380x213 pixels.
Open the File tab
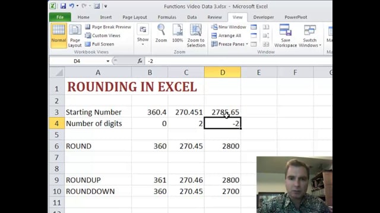[60, 17]
